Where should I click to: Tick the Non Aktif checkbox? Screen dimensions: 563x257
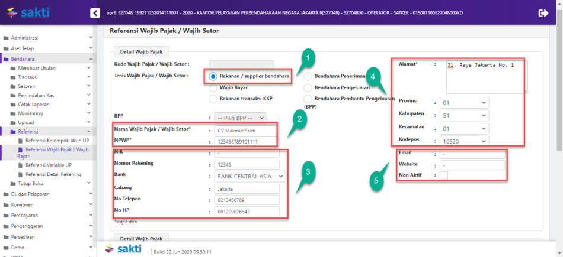444,175
